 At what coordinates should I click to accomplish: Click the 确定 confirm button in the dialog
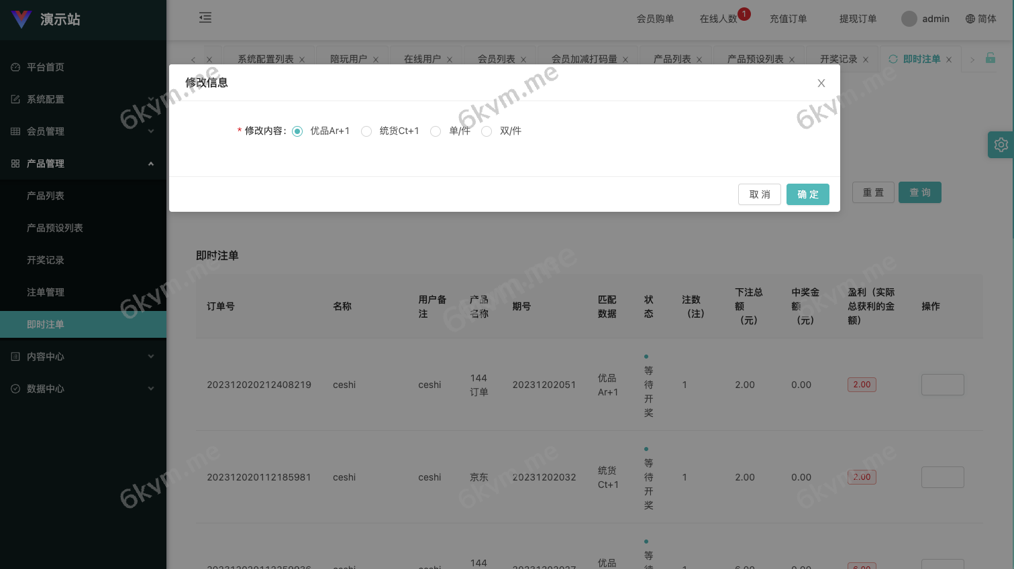[x=808, y=194]
